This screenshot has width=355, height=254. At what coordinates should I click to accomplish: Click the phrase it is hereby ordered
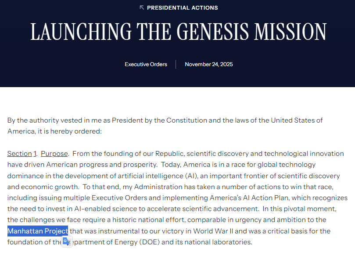(69, 131)
